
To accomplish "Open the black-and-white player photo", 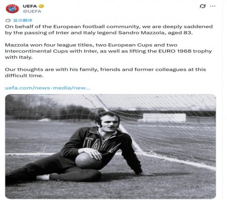I will pos(110,146).
